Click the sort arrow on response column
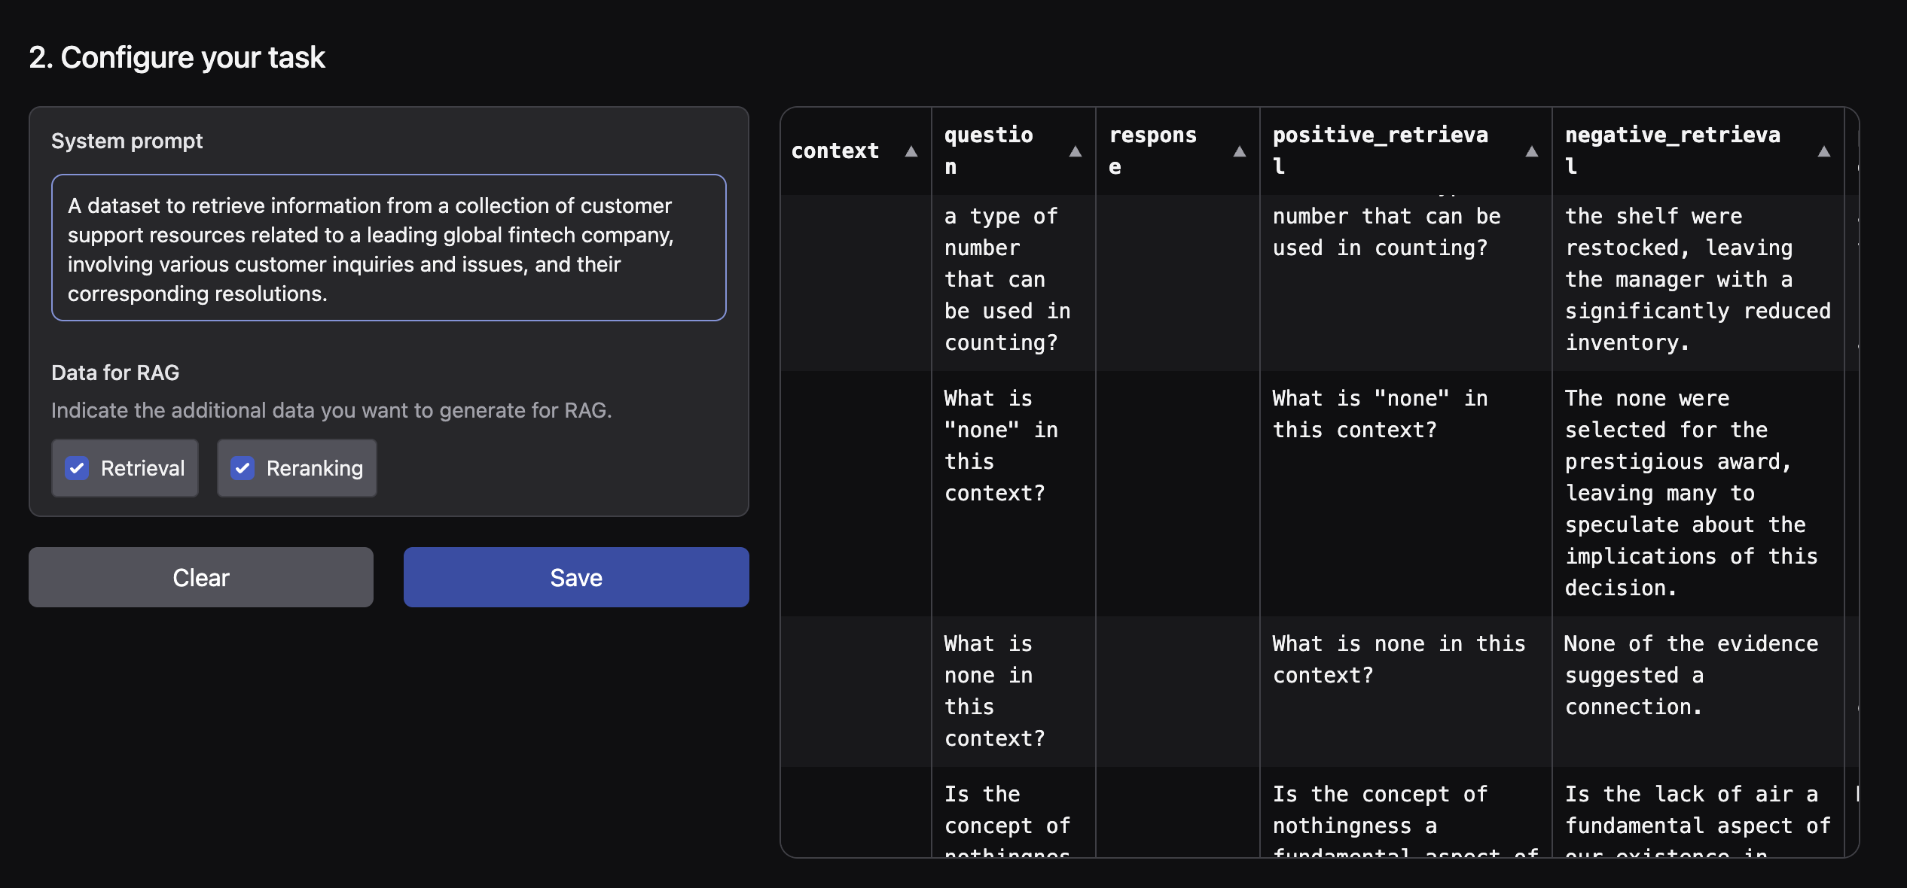 tap(1239, 151)
